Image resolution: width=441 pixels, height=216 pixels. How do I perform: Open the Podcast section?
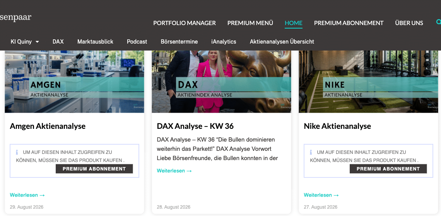click(x=137, y=42)
